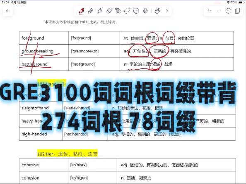
Task: Click the 'n. 巧妙的手法' definition cell
Action: (x=172, y=108)
